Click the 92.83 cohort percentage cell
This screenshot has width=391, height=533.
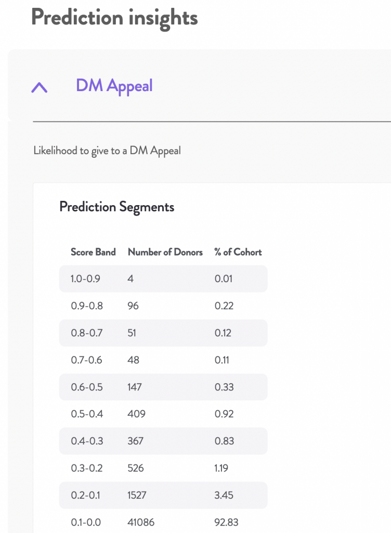pyautogui.click(x=226, y=522)
